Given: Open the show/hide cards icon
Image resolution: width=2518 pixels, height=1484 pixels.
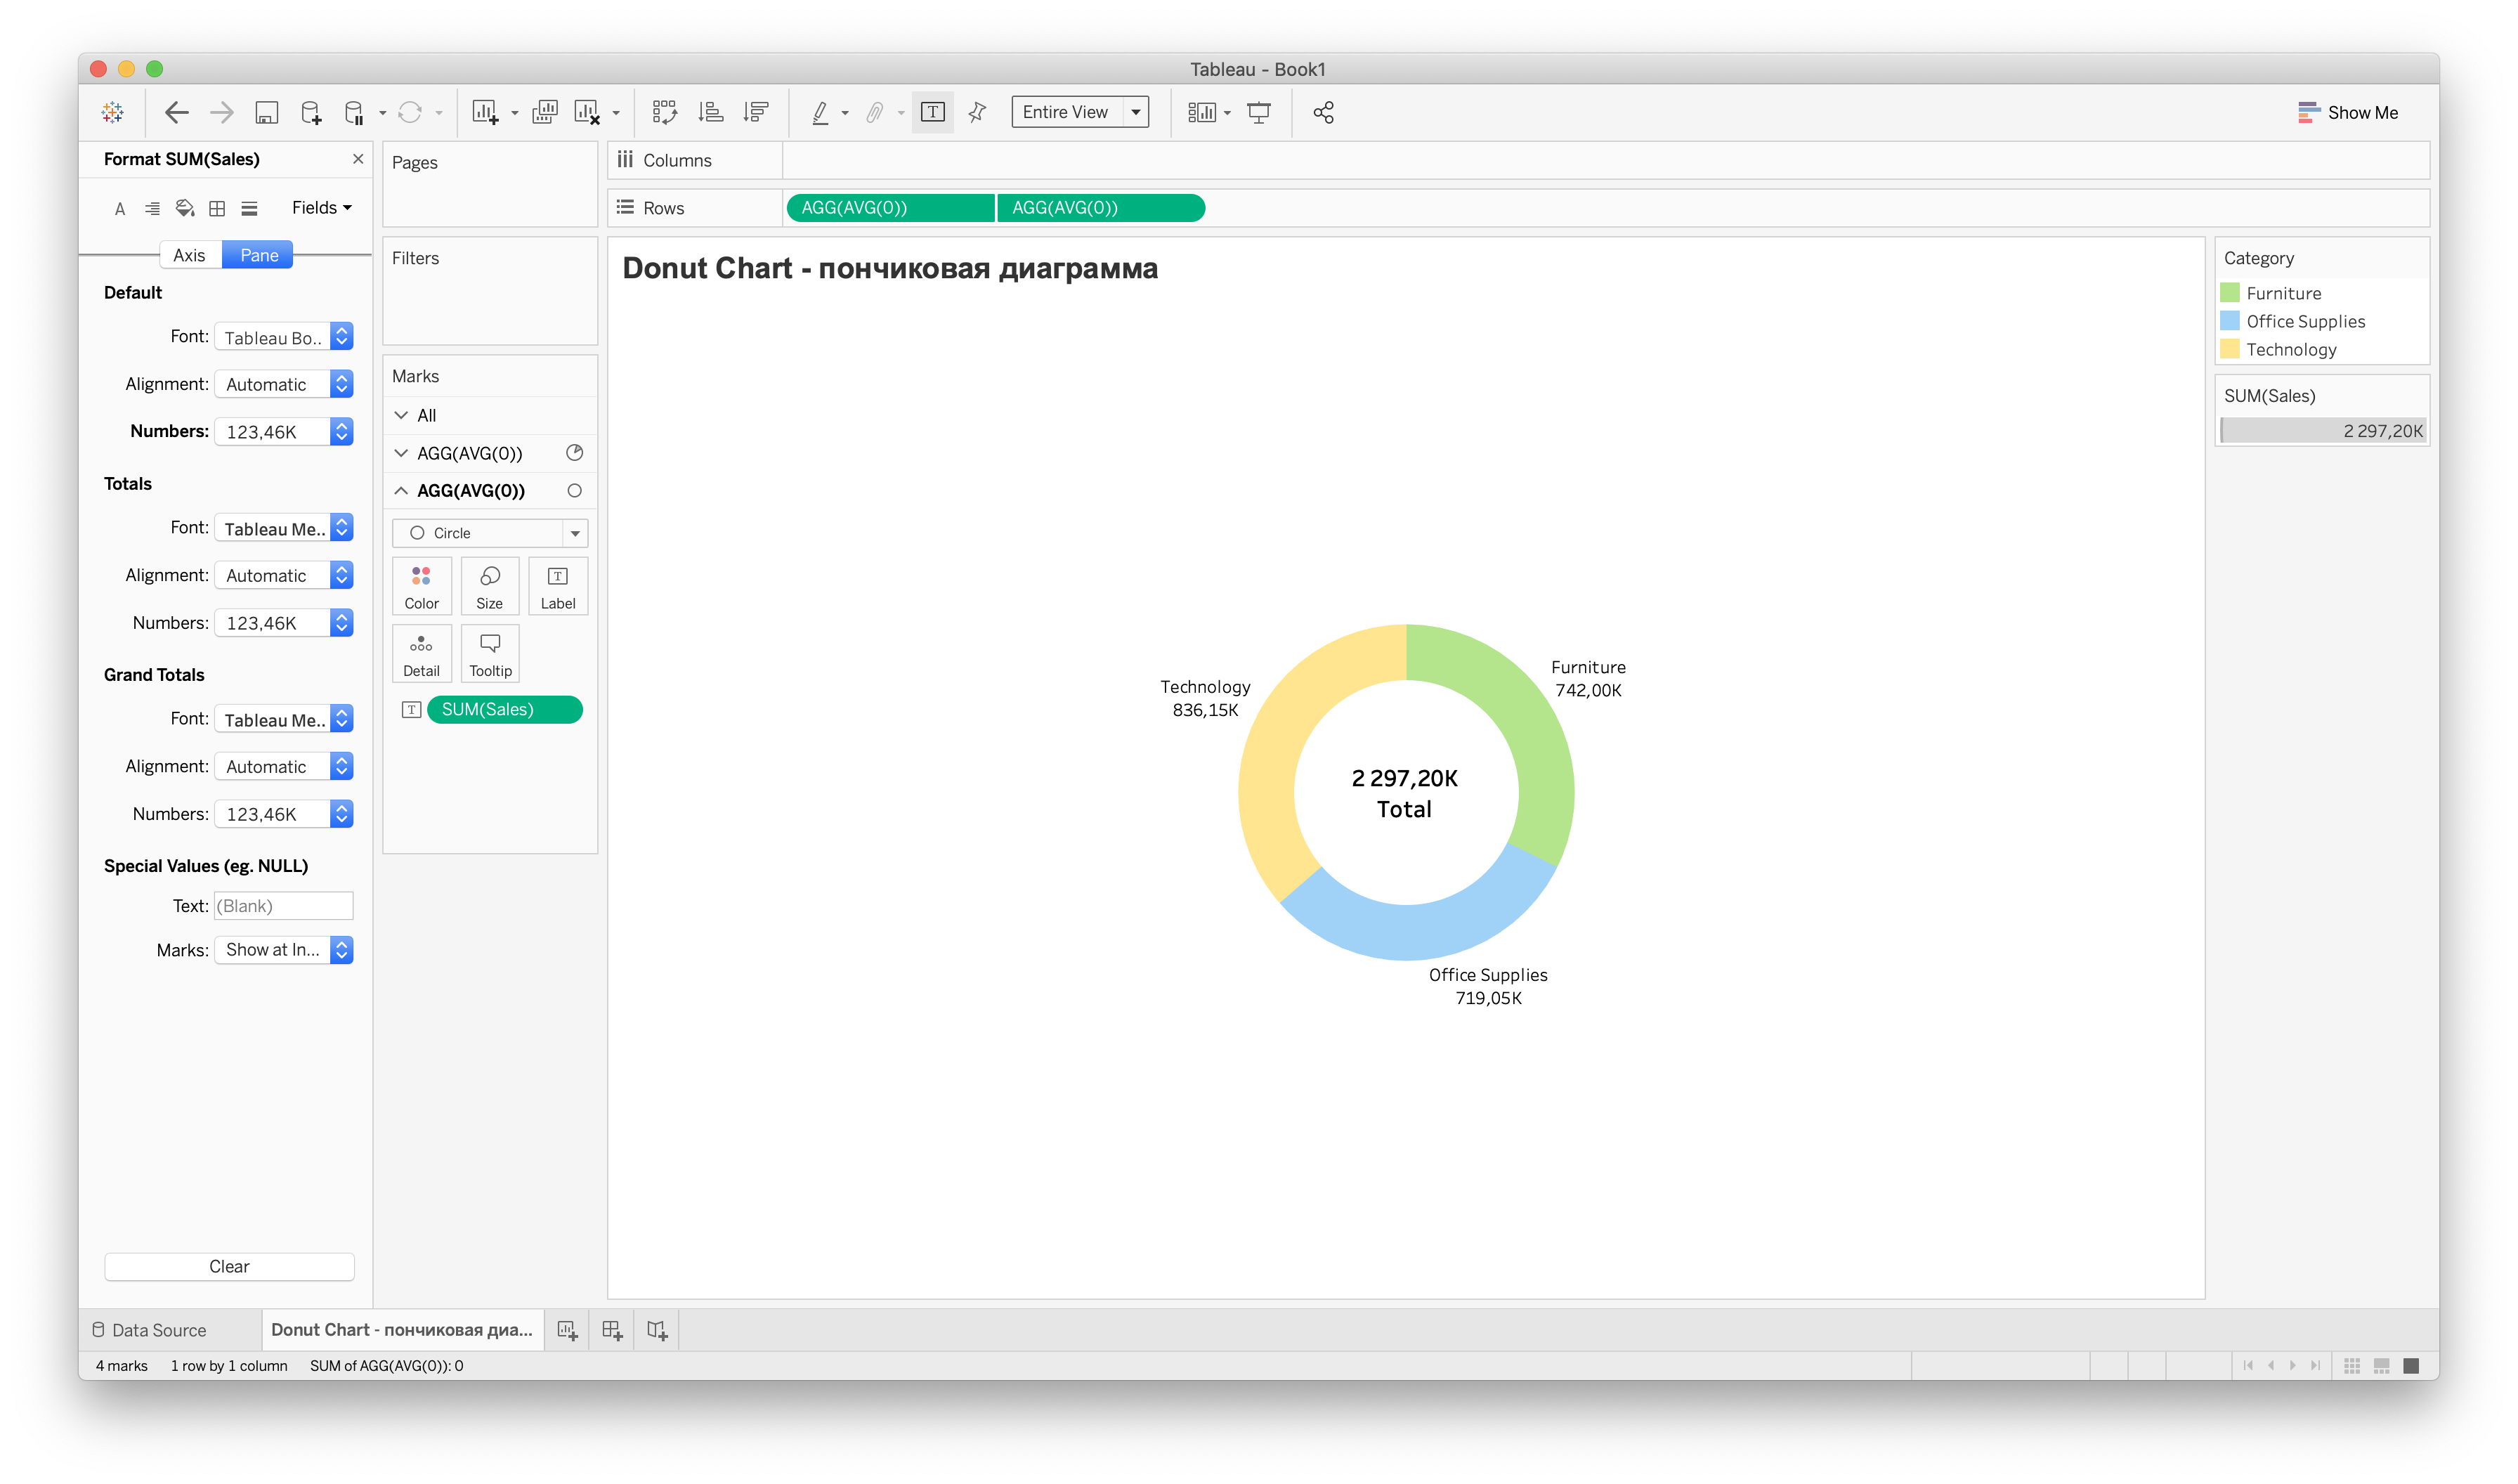Looking at the screenshot, I should click(x=1201, y=112).
